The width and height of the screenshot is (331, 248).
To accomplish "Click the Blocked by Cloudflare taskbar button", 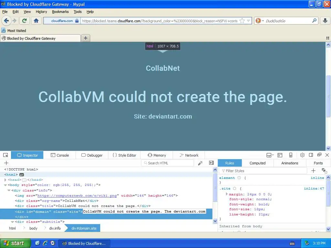I will [84, 243].
